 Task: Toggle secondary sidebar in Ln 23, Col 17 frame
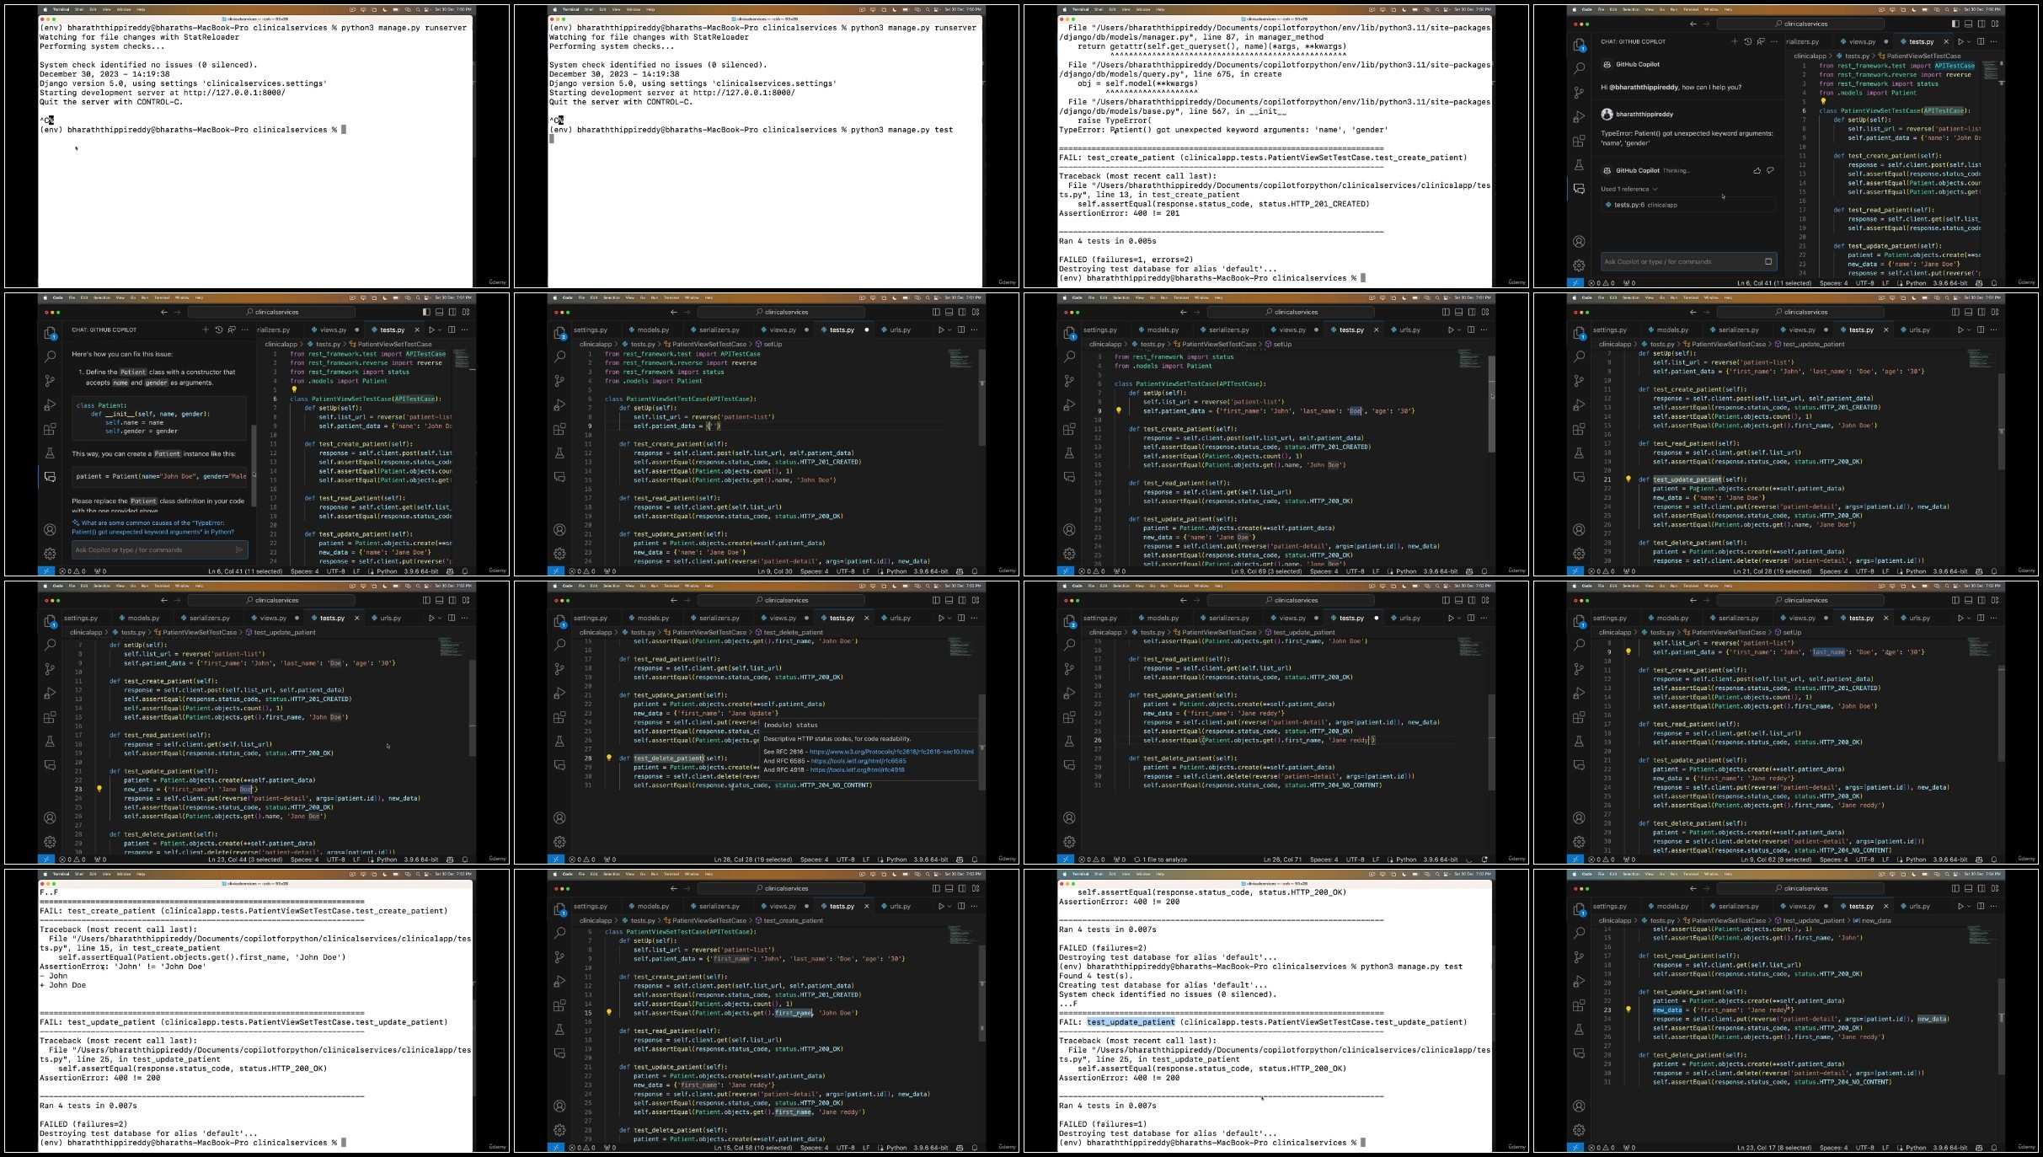pyautogui.click(x=1982, y=888)
